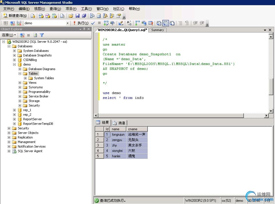The image size is (275, 204).
Task: Select the 结果 Results tab
Action: coord(102,123)
